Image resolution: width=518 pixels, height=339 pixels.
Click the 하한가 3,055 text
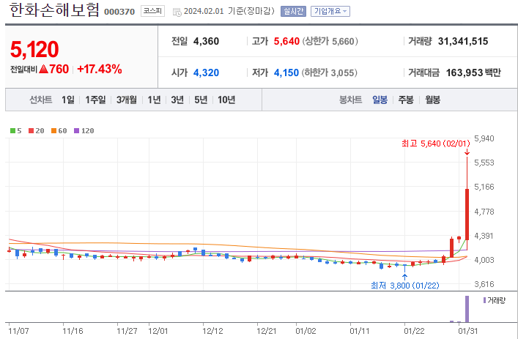(330, 72)
